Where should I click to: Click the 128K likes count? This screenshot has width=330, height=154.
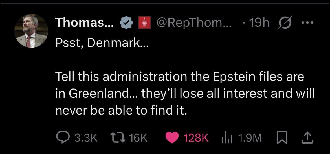click(196, 138)
